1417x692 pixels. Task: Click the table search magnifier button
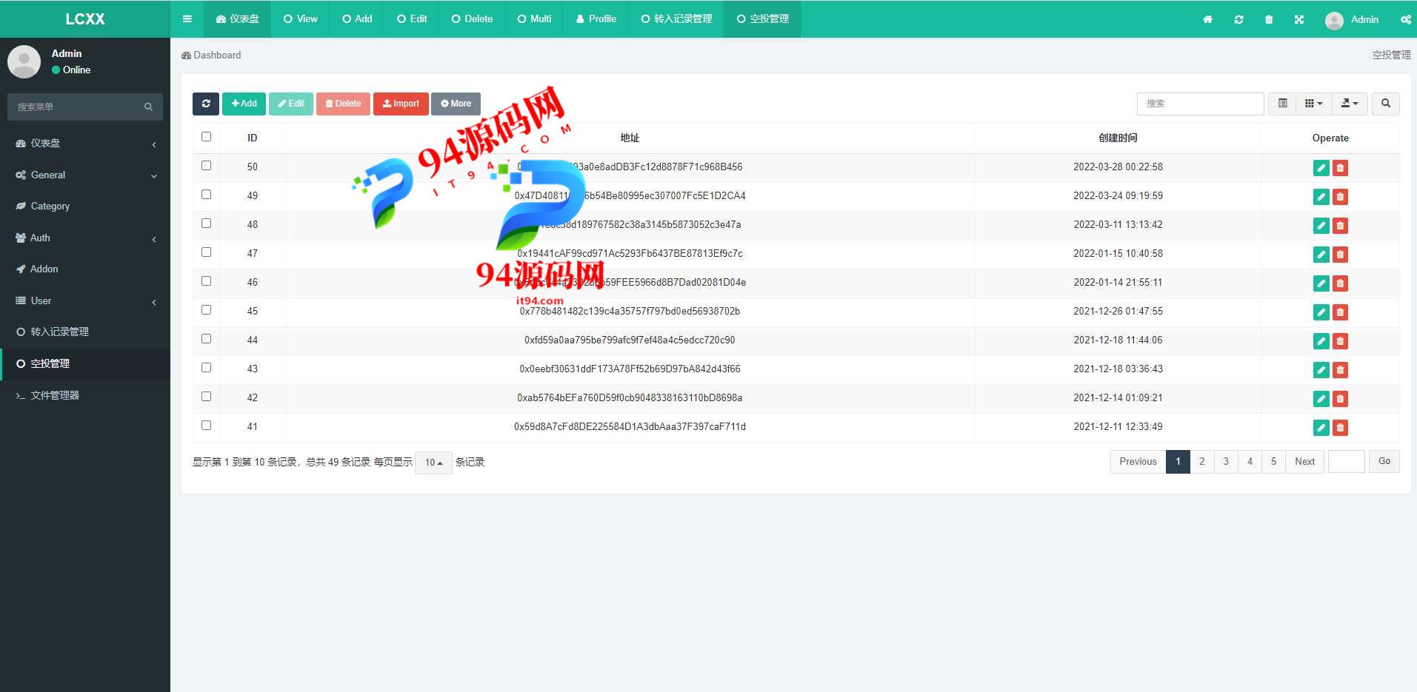(1385, 104)
